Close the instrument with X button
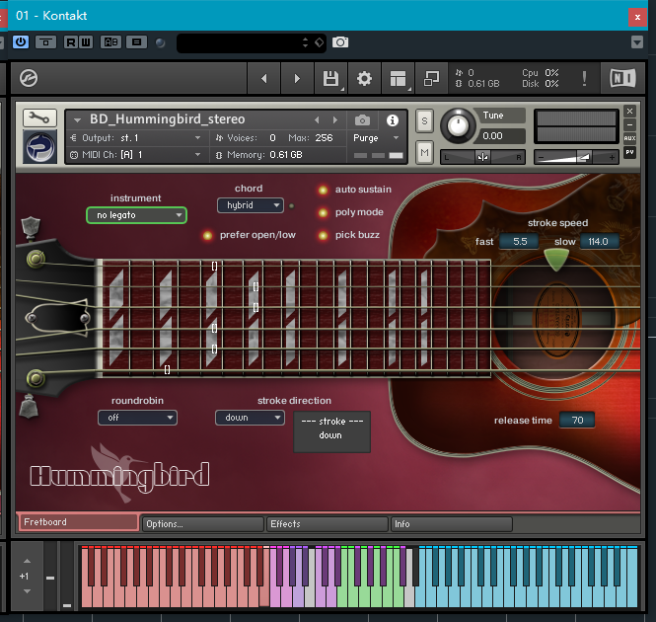The image size is (656, 622). [x=629, y=111]
